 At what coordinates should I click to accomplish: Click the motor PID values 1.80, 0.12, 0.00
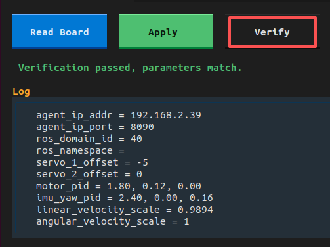click(154, 186)
